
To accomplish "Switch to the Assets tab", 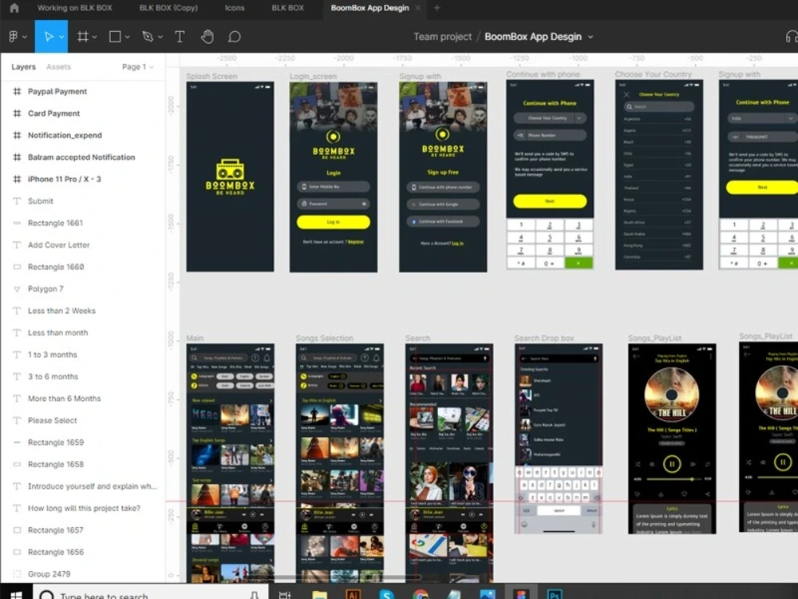I will pyautogui.click(x=58, y=67).
